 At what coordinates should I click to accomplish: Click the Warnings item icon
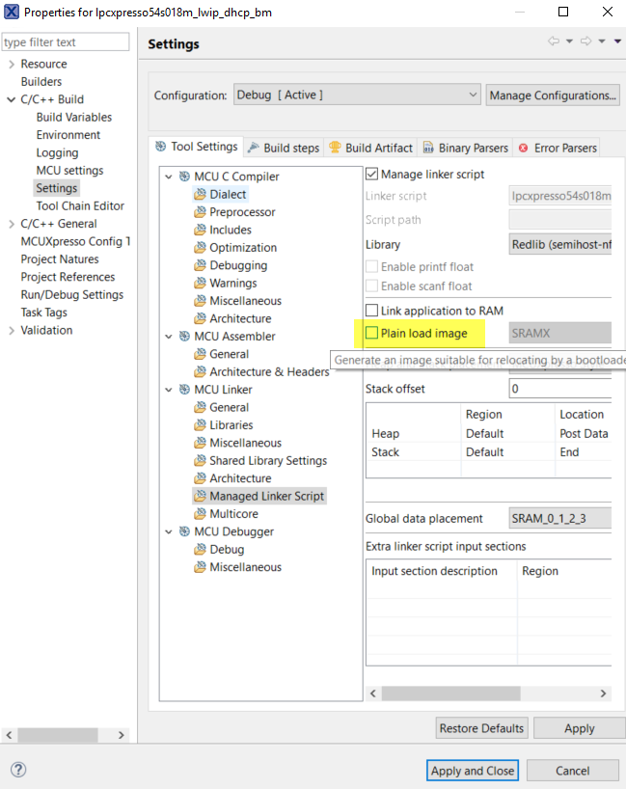200,283
